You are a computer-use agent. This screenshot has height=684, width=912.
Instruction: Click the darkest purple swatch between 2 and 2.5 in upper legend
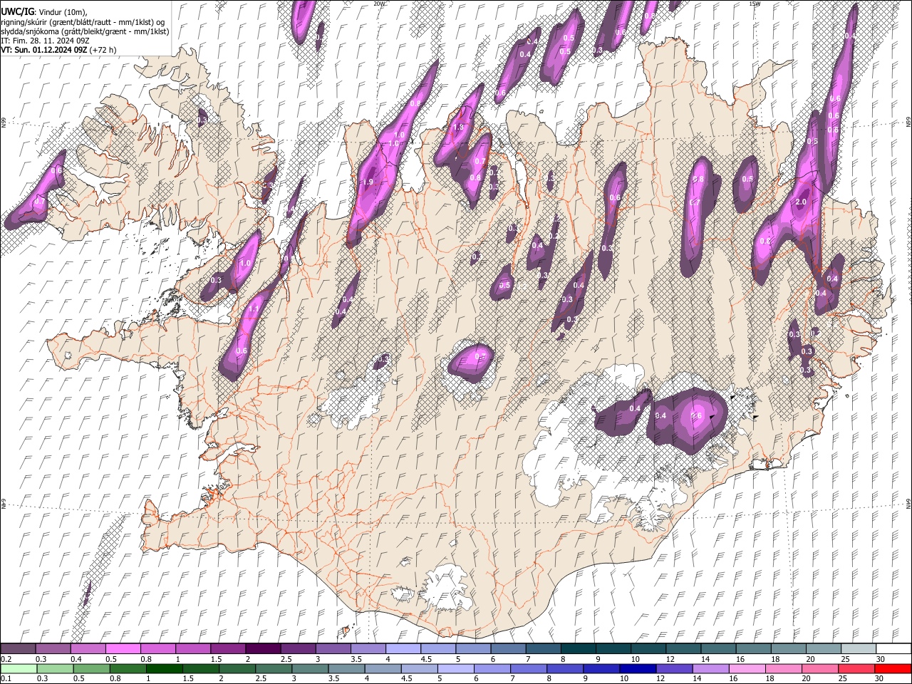(263, 648)
